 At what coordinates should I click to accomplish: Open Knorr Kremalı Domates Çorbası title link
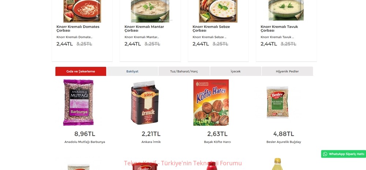(78, 28)
